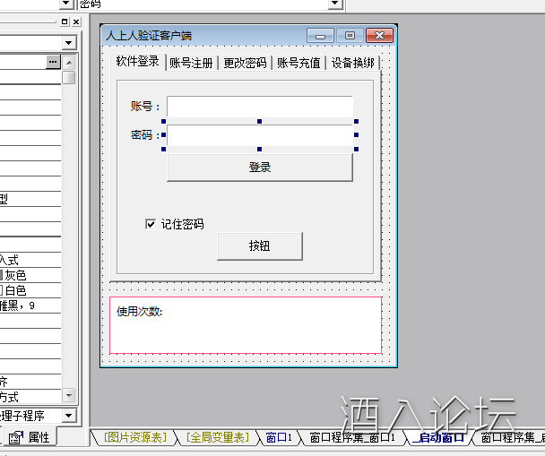Image resolution: width=545 pixels, height=456 pixels.
Task: Click the ellipsis browse button in property row
Action: [x=53, y=62]
